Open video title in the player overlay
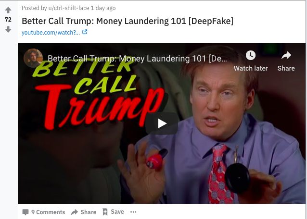The height and width of the screenshot is (219, 307). [x=137, y=59]
